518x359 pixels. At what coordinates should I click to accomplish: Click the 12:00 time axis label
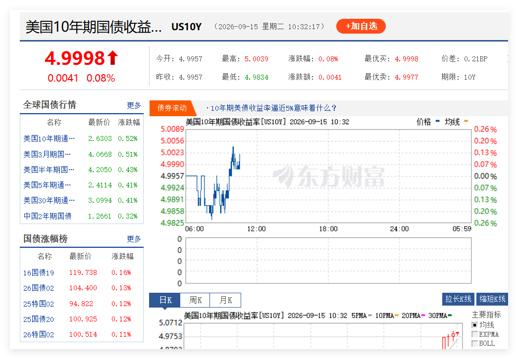(x=257, y=228)
